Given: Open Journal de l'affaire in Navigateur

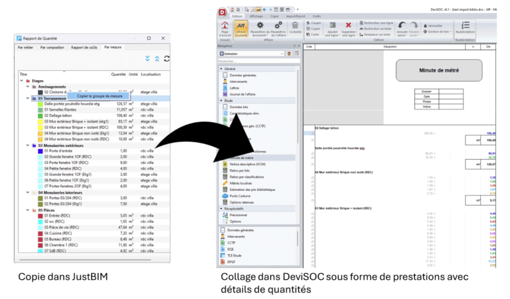Looking at the screenshot, I should pos(242,94).
